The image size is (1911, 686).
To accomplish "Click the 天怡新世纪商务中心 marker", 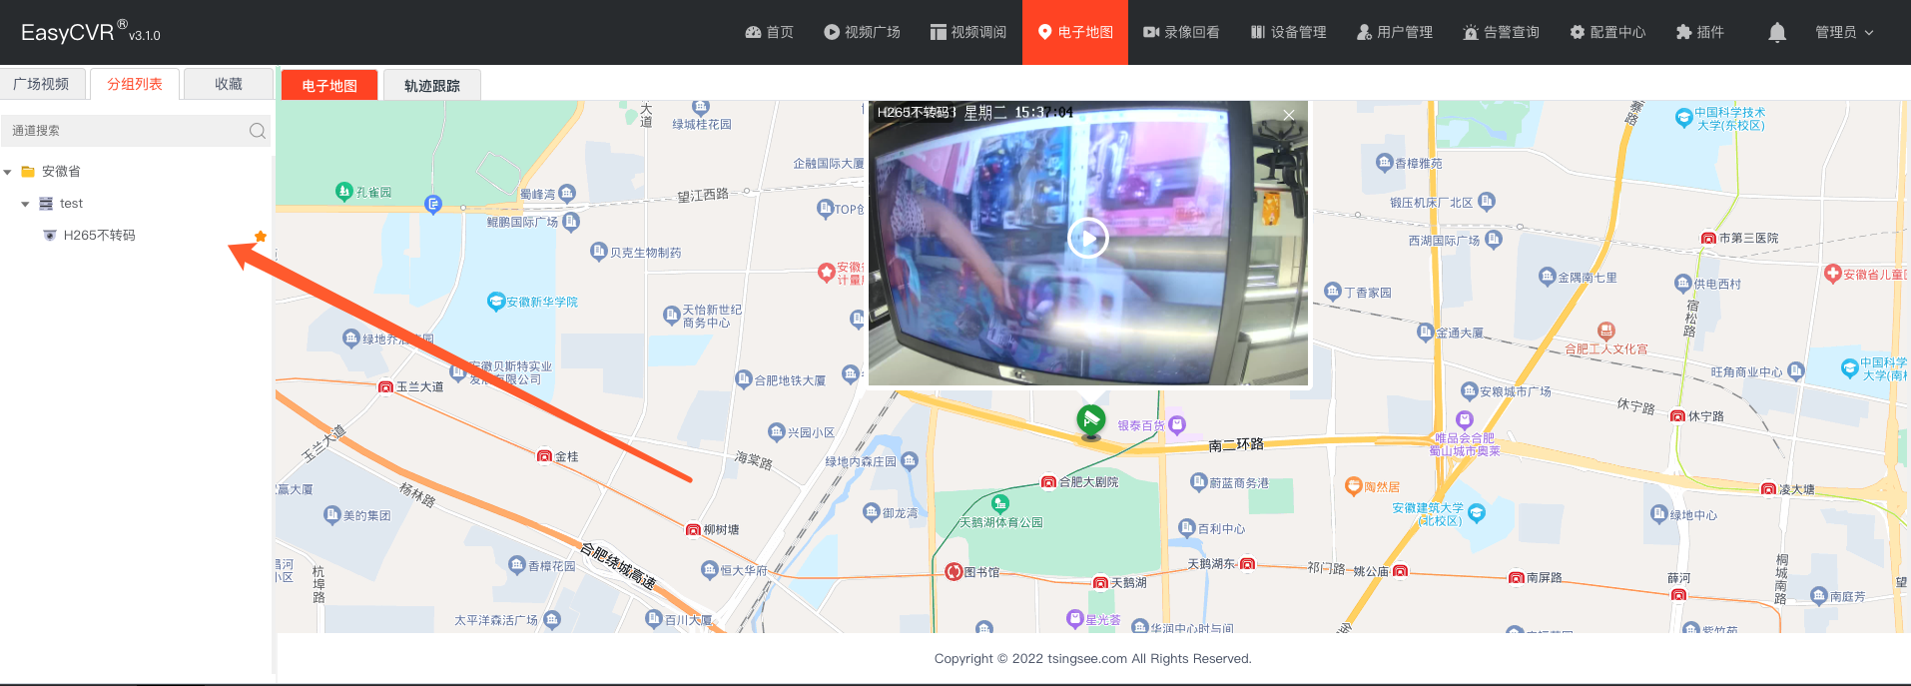I will point(672,316).
